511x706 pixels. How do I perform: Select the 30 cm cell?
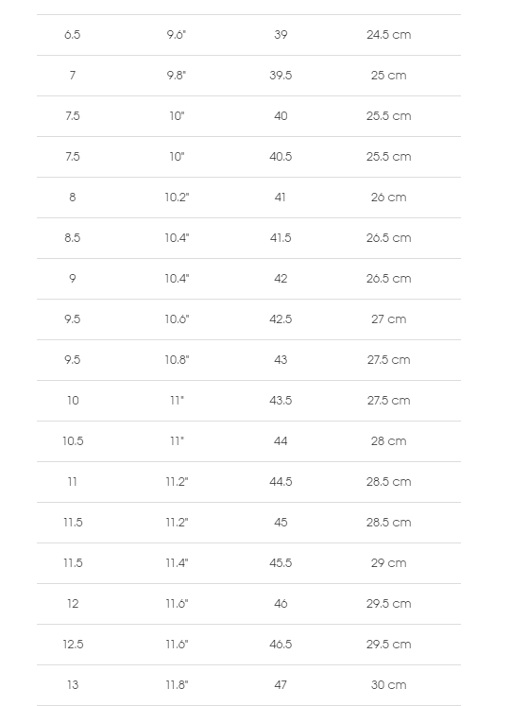[388, 685]
